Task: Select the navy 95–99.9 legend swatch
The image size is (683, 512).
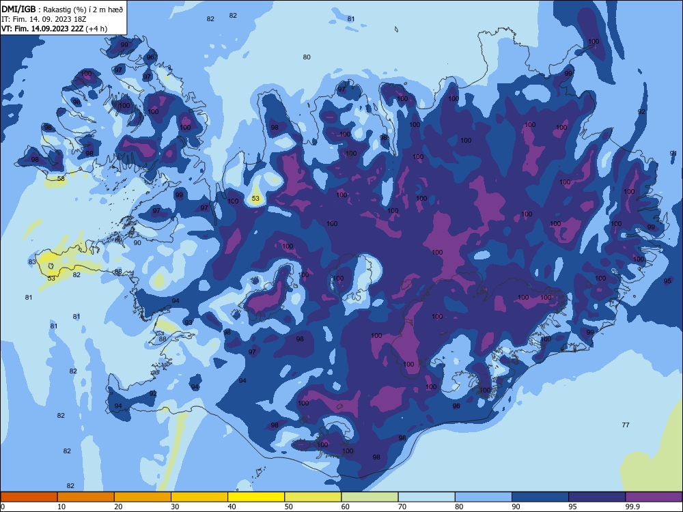Action: (x=597, y=497)
